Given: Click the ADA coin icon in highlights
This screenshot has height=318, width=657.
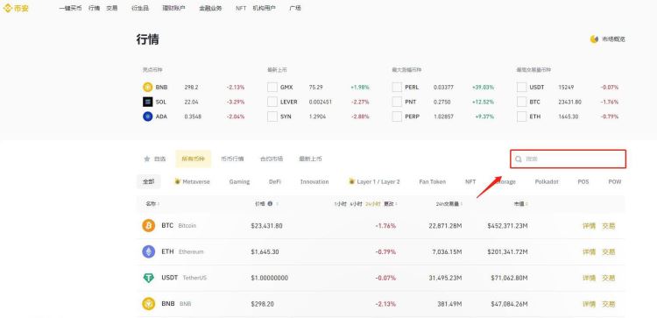Looking at the screenshot, I should (x=147, y=117).
